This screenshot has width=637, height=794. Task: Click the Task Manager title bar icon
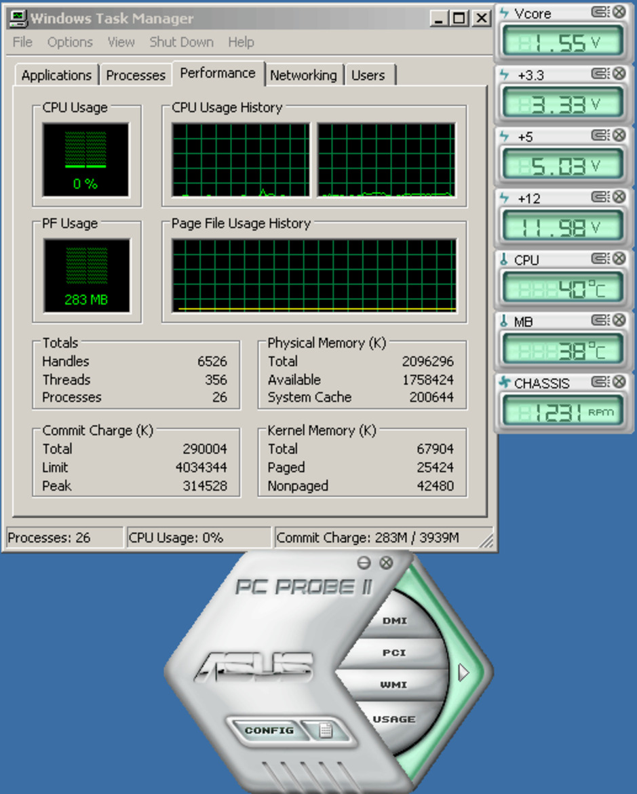(18, 19)
